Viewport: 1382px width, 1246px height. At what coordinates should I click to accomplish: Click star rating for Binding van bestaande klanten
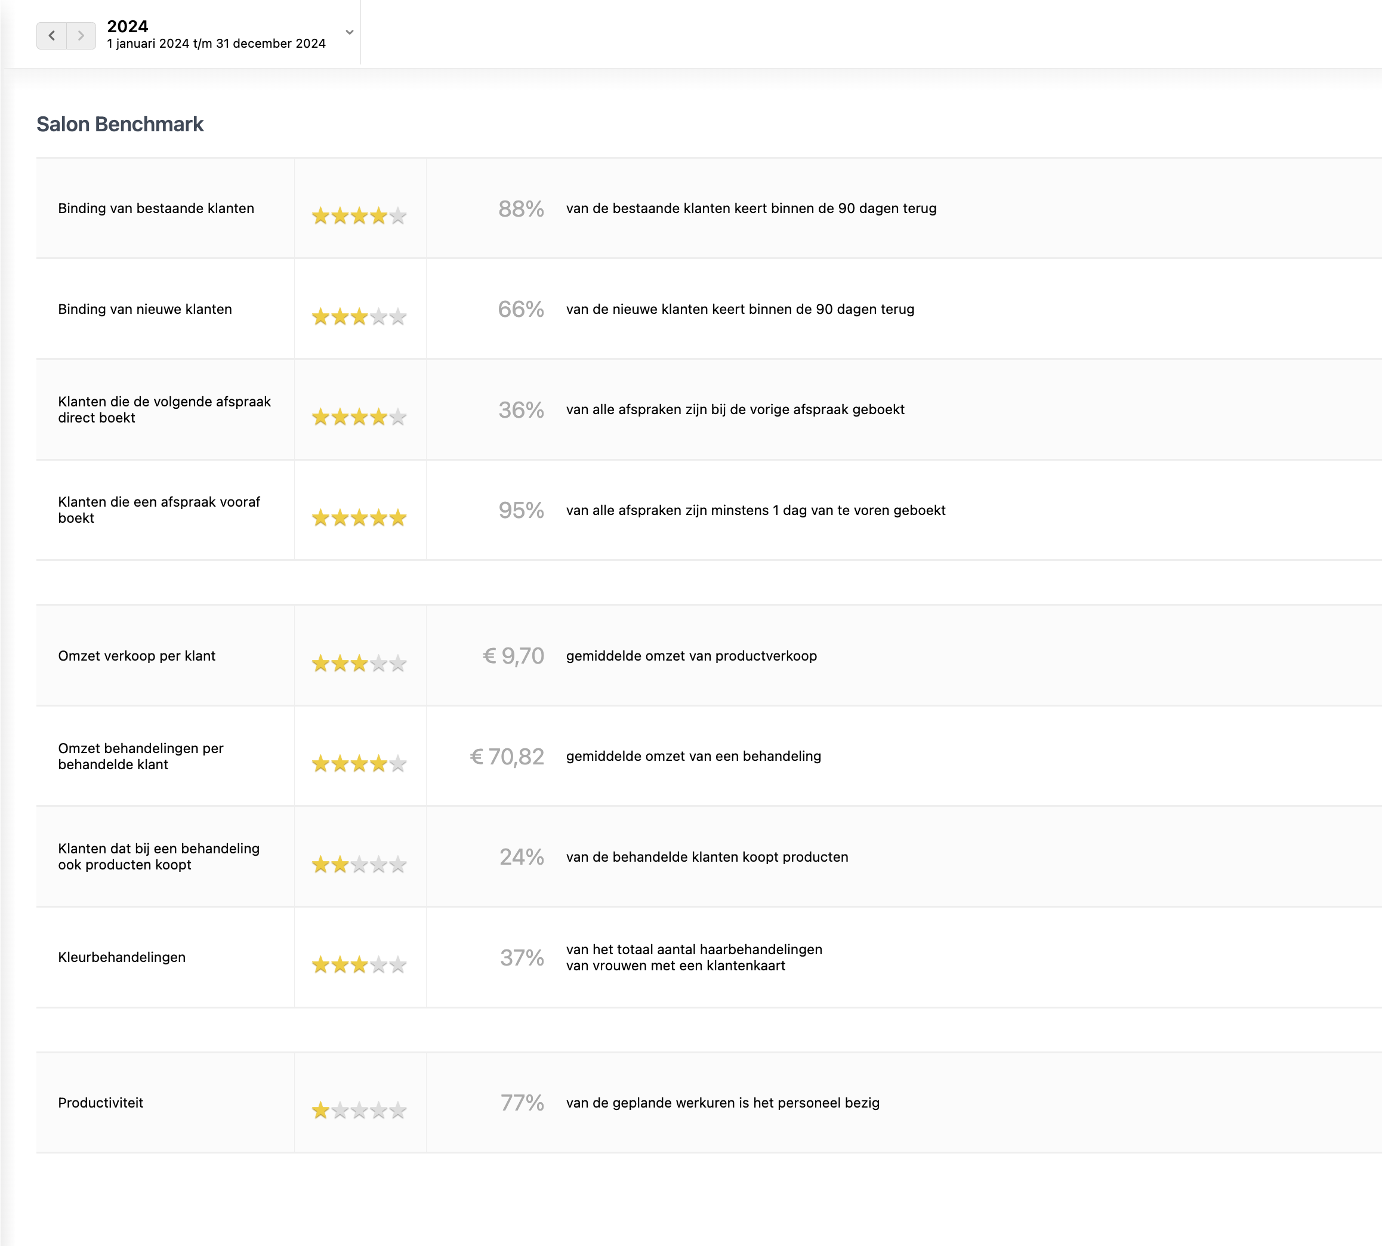(359, 217)
